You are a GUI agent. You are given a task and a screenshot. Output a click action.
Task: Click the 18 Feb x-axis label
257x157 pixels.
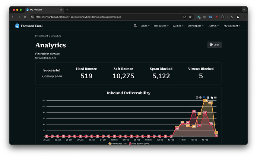(x=205, y=140)
